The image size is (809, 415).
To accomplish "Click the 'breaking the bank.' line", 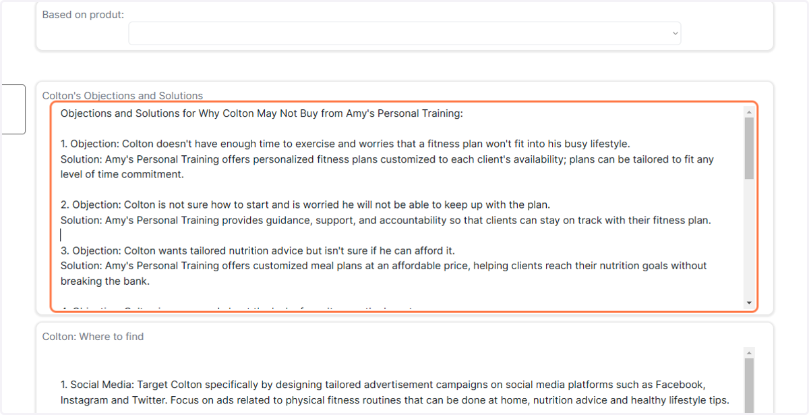I will pos(105,281).
